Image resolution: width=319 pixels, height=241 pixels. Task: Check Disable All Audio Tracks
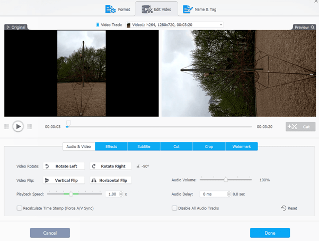(174, 208)
